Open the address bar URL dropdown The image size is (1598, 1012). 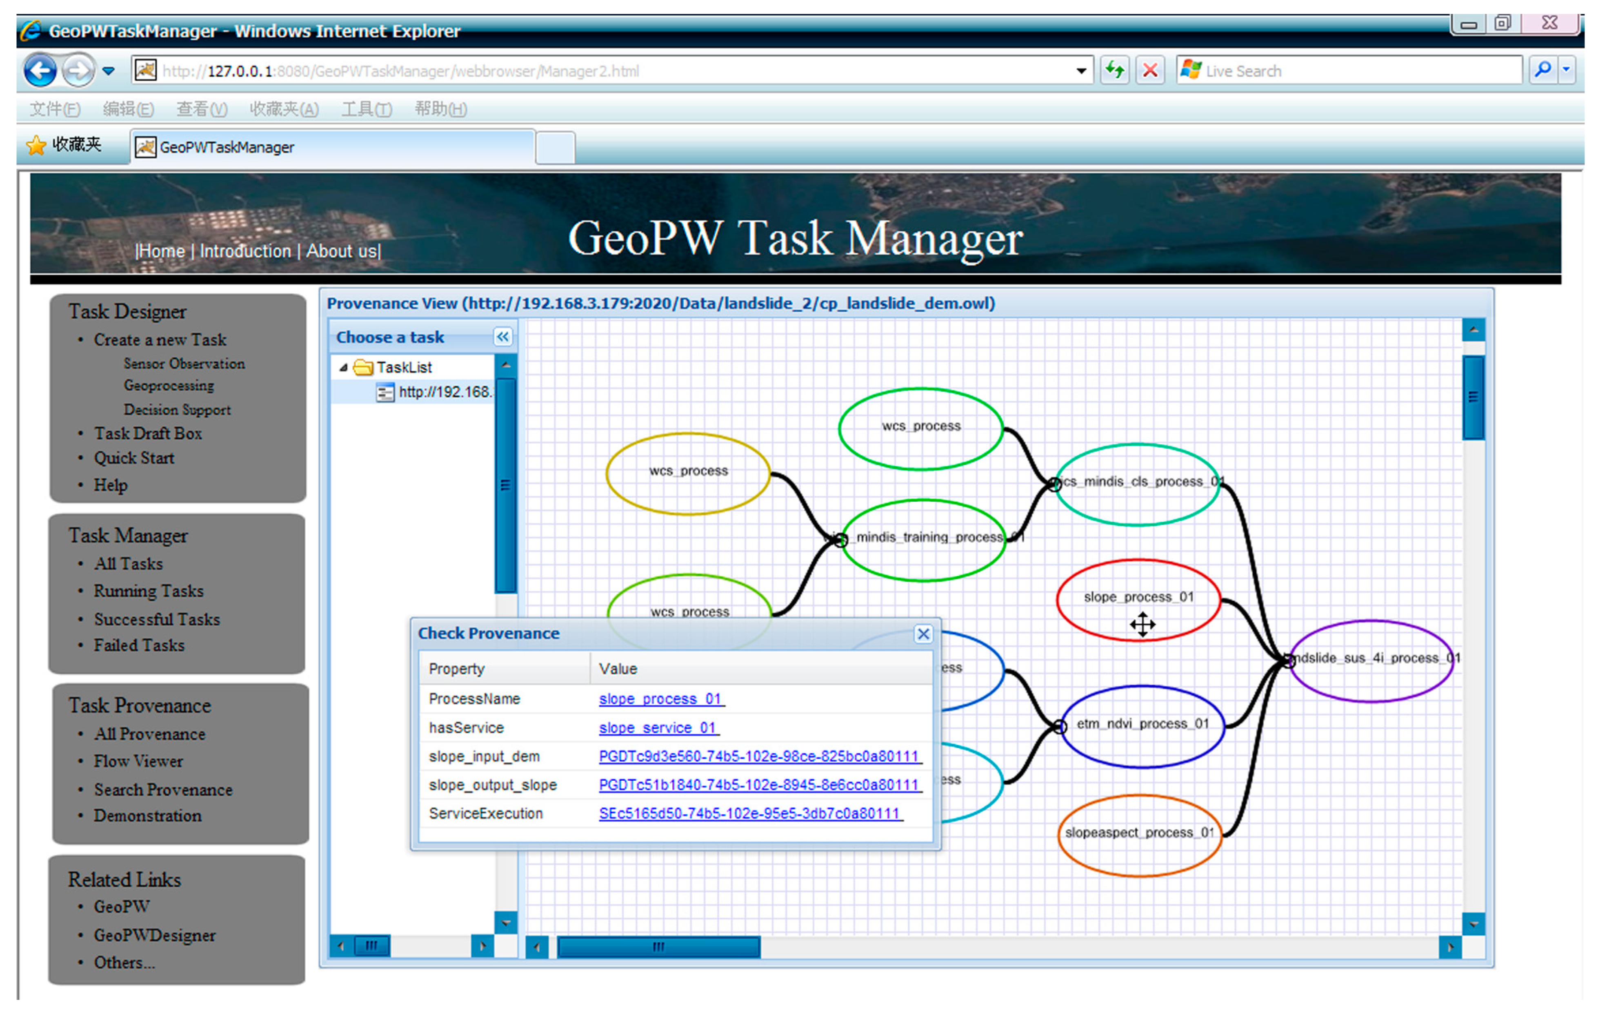point(1081,71)
